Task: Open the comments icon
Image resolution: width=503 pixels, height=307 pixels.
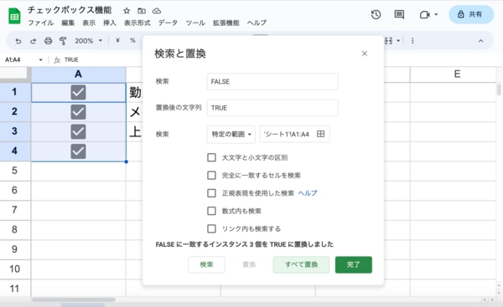Action: point(399,15)
